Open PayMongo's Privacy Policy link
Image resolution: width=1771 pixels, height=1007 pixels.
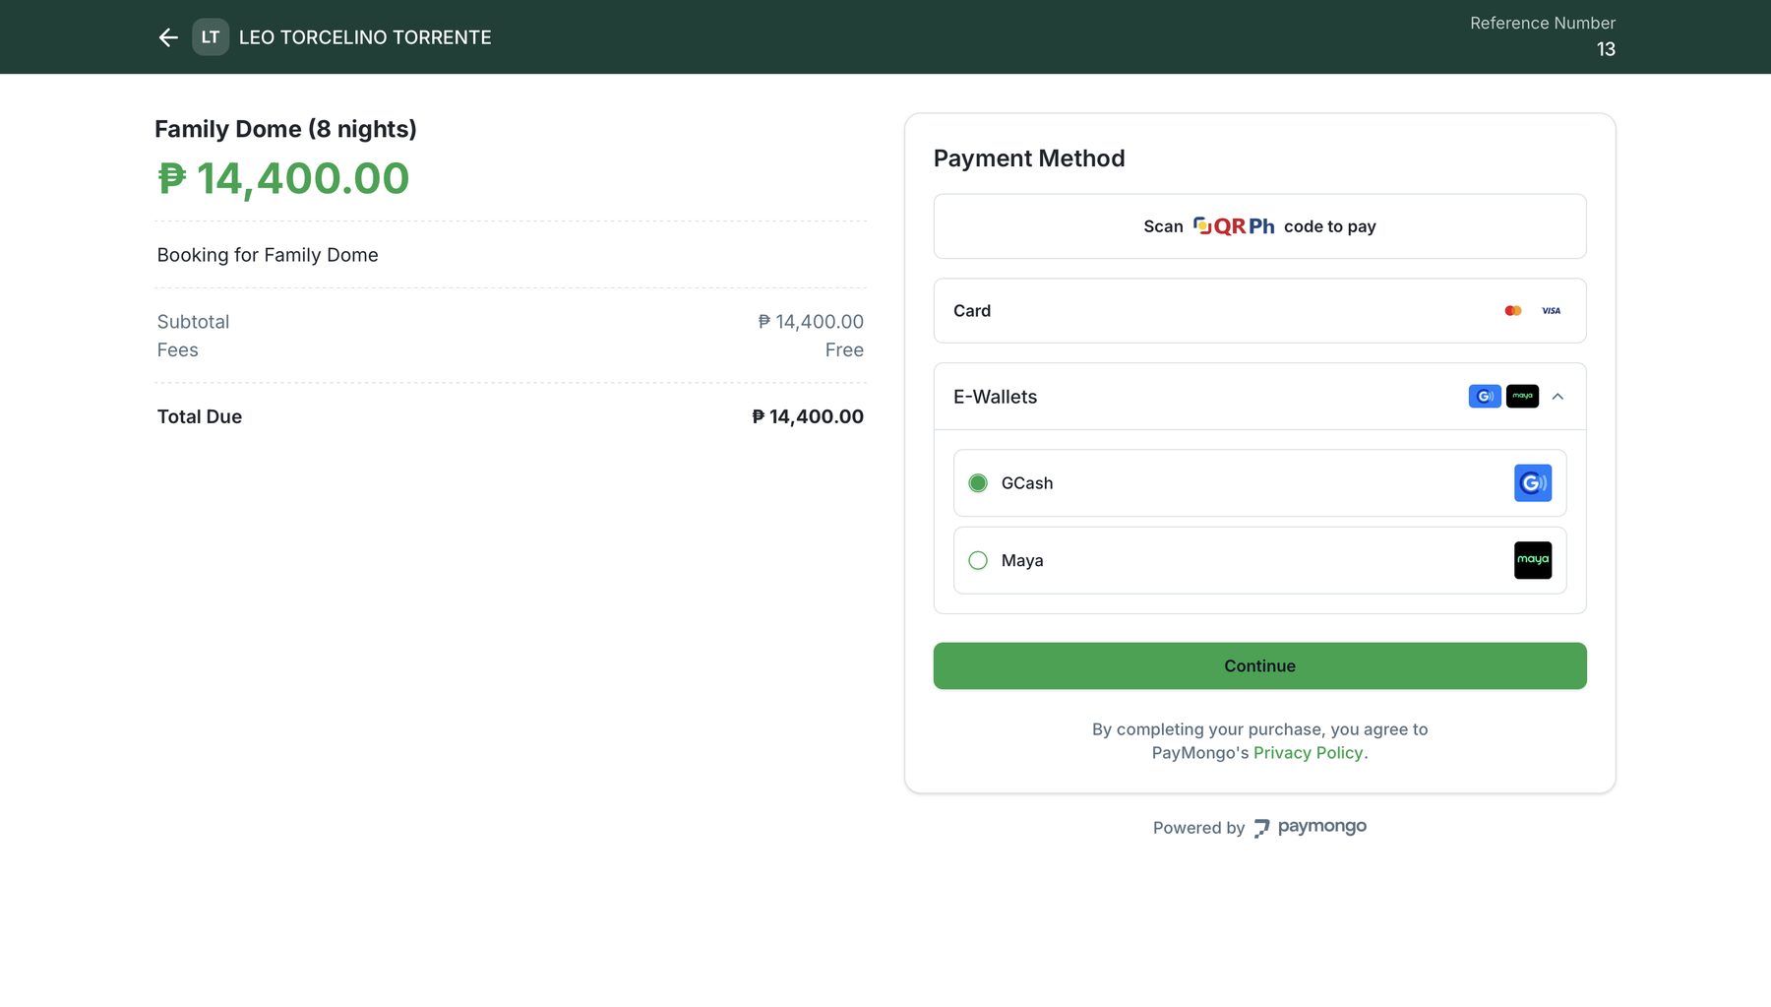tap(1309, 753)
